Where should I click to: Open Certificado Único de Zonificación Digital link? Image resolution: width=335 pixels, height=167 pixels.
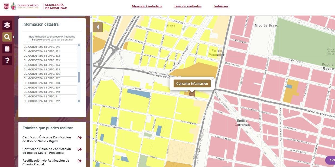[47, 139]
